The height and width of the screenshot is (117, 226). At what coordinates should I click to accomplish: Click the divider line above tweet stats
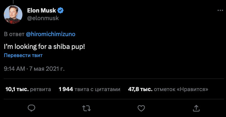click(x=113, y=79)
